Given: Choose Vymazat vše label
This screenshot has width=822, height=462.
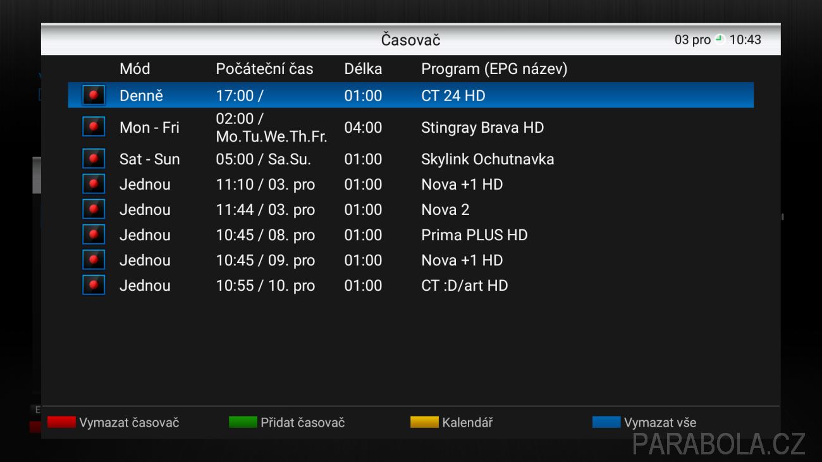Looking at the screenshot, I should (660, 423).
